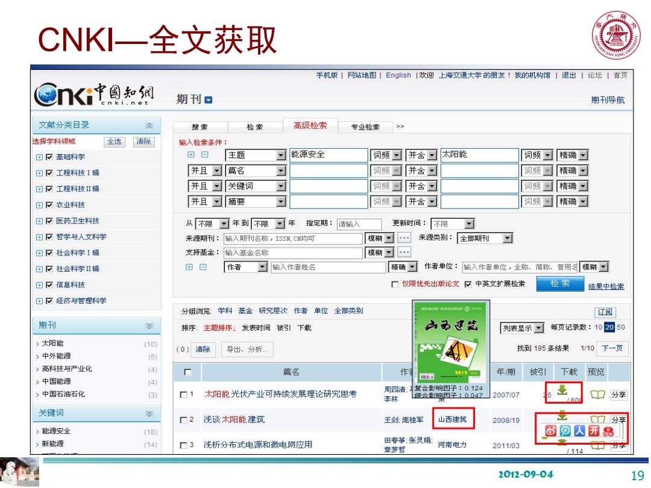
Task: Click 清除 button beside 全选
Action: (143, 142)
